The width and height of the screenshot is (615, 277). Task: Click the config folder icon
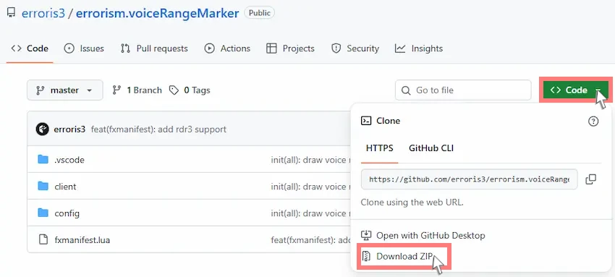point(43,213)
